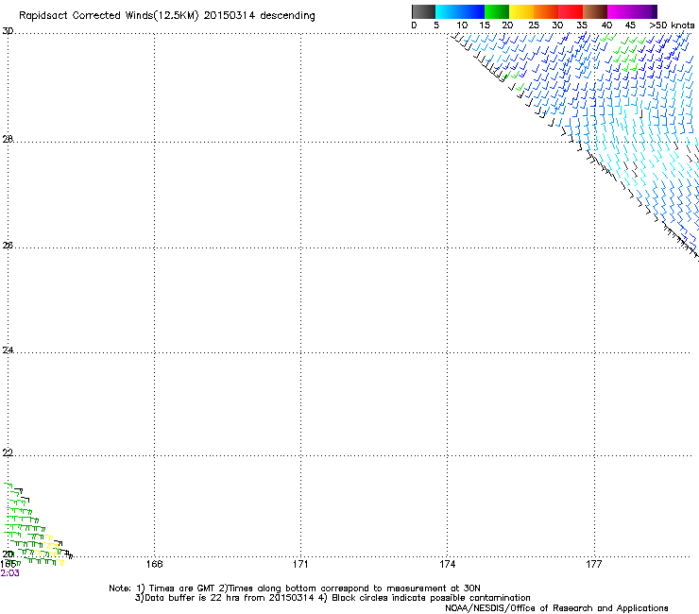Image resolution: width=699 pixels, height=614 pixels.
Task: Click the longitude label '168'
Action: (154, 564)
